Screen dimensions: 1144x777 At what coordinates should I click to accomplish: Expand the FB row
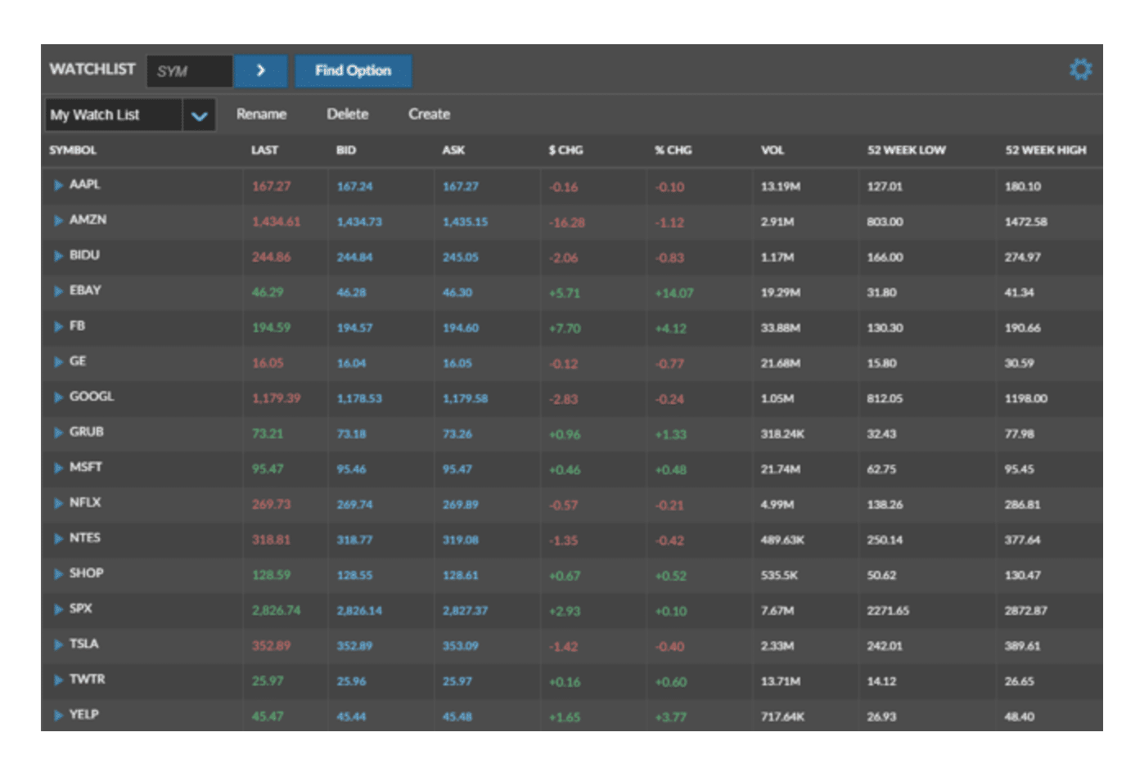(x=58, y=327)
